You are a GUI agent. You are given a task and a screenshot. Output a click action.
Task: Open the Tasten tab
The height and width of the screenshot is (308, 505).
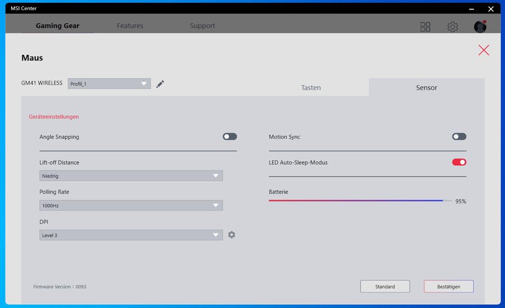click(x=311, y=87)
